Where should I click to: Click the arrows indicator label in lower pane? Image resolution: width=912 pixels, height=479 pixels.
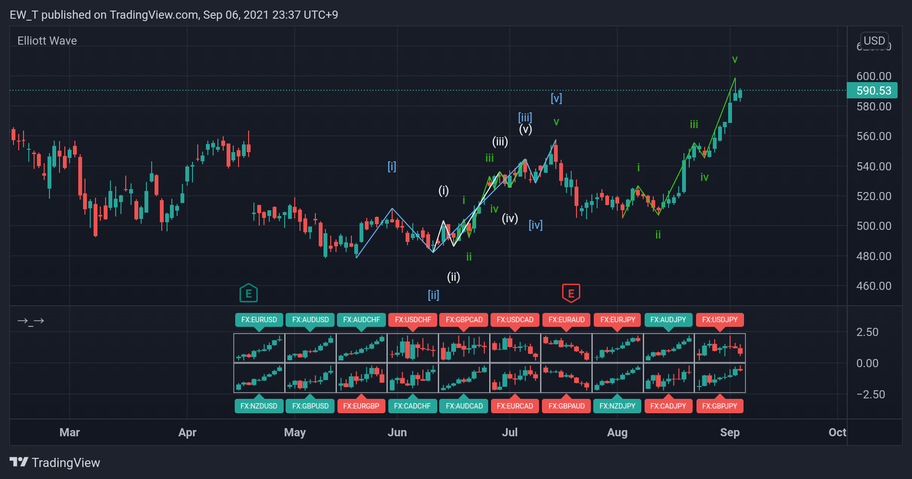(x=31, y=321)
